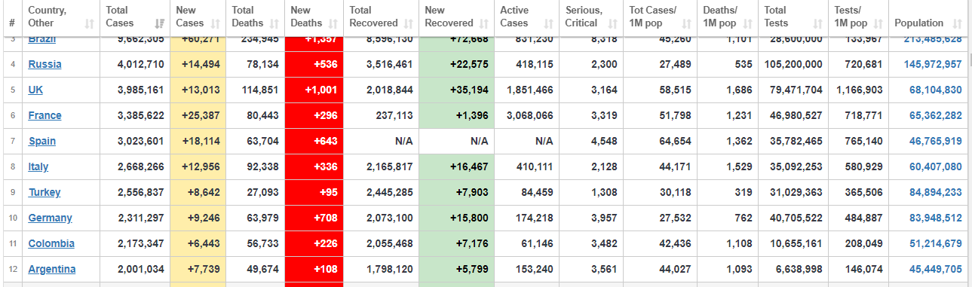Image resolution: width=972 pixels, height=287 pixels.
Task: Click the sort icon next to New Deaths
Action: pos(332,23)
